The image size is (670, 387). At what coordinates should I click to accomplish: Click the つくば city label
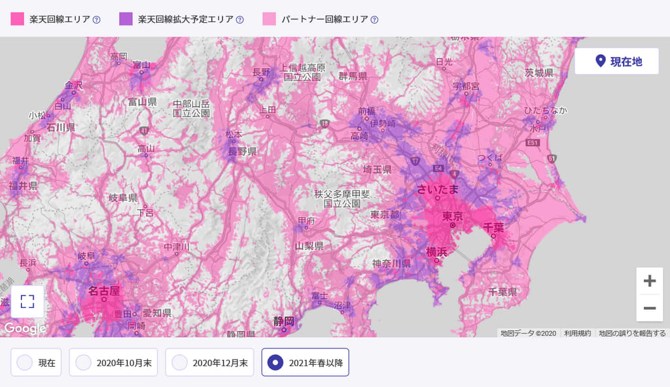(490, 158)
